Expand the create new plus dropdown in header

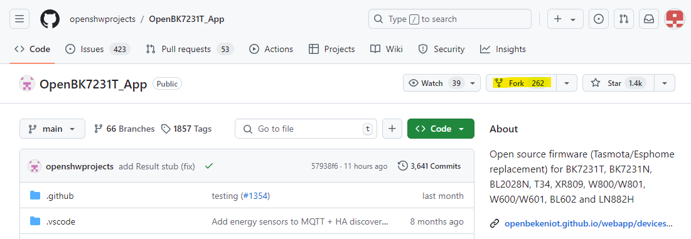click(x=565, y=19)
